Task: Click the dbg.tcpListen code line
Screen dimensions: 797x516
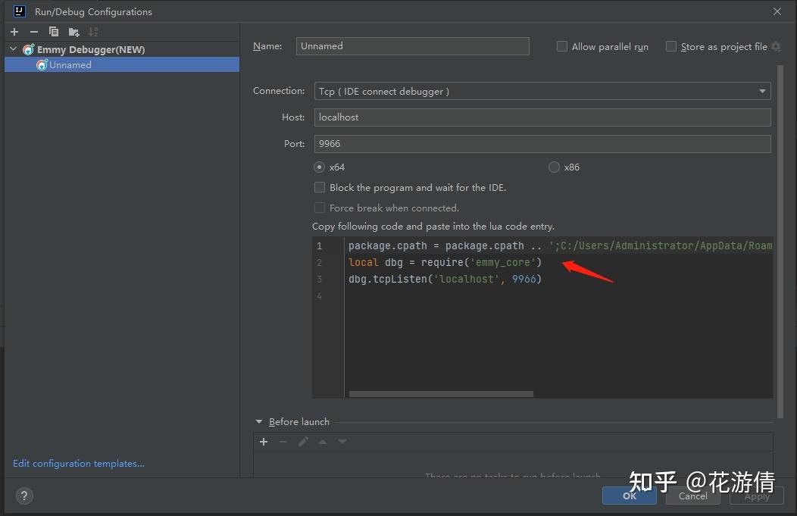Action: click(445, 279)
